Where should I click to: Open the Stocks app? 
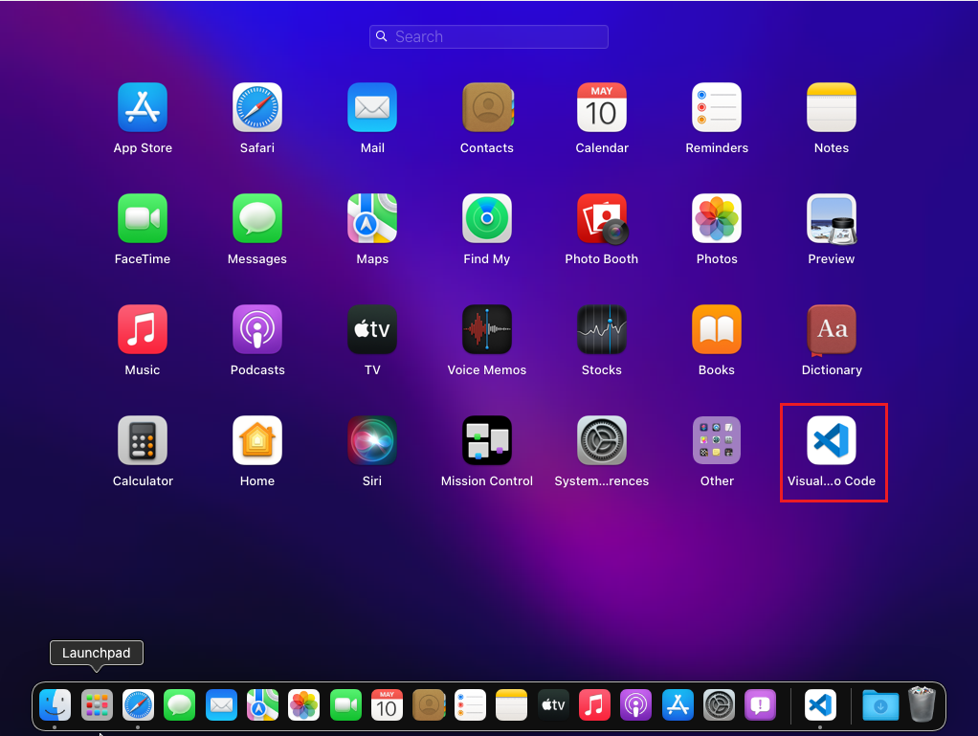pyautogui.click(x=601, y=330)
